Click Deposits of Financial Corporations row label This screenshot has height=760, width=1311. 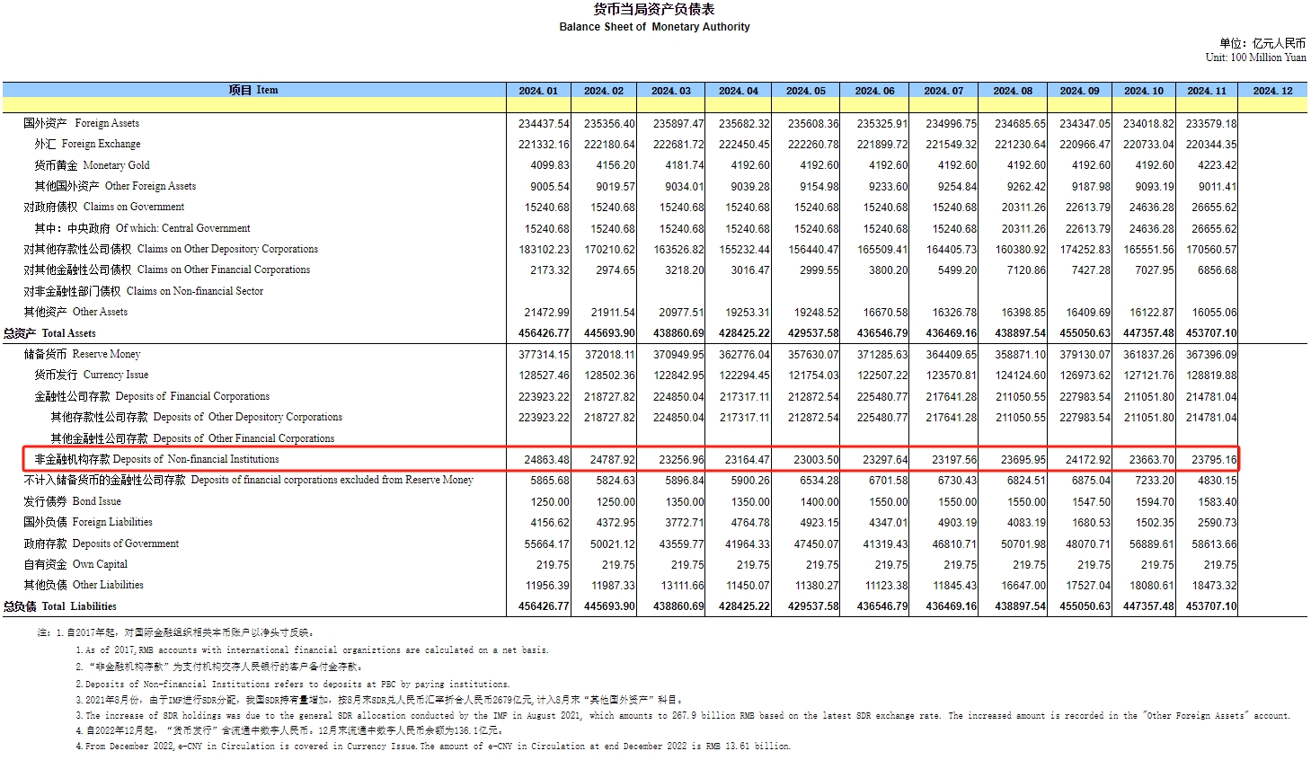[x=152, y=396]
